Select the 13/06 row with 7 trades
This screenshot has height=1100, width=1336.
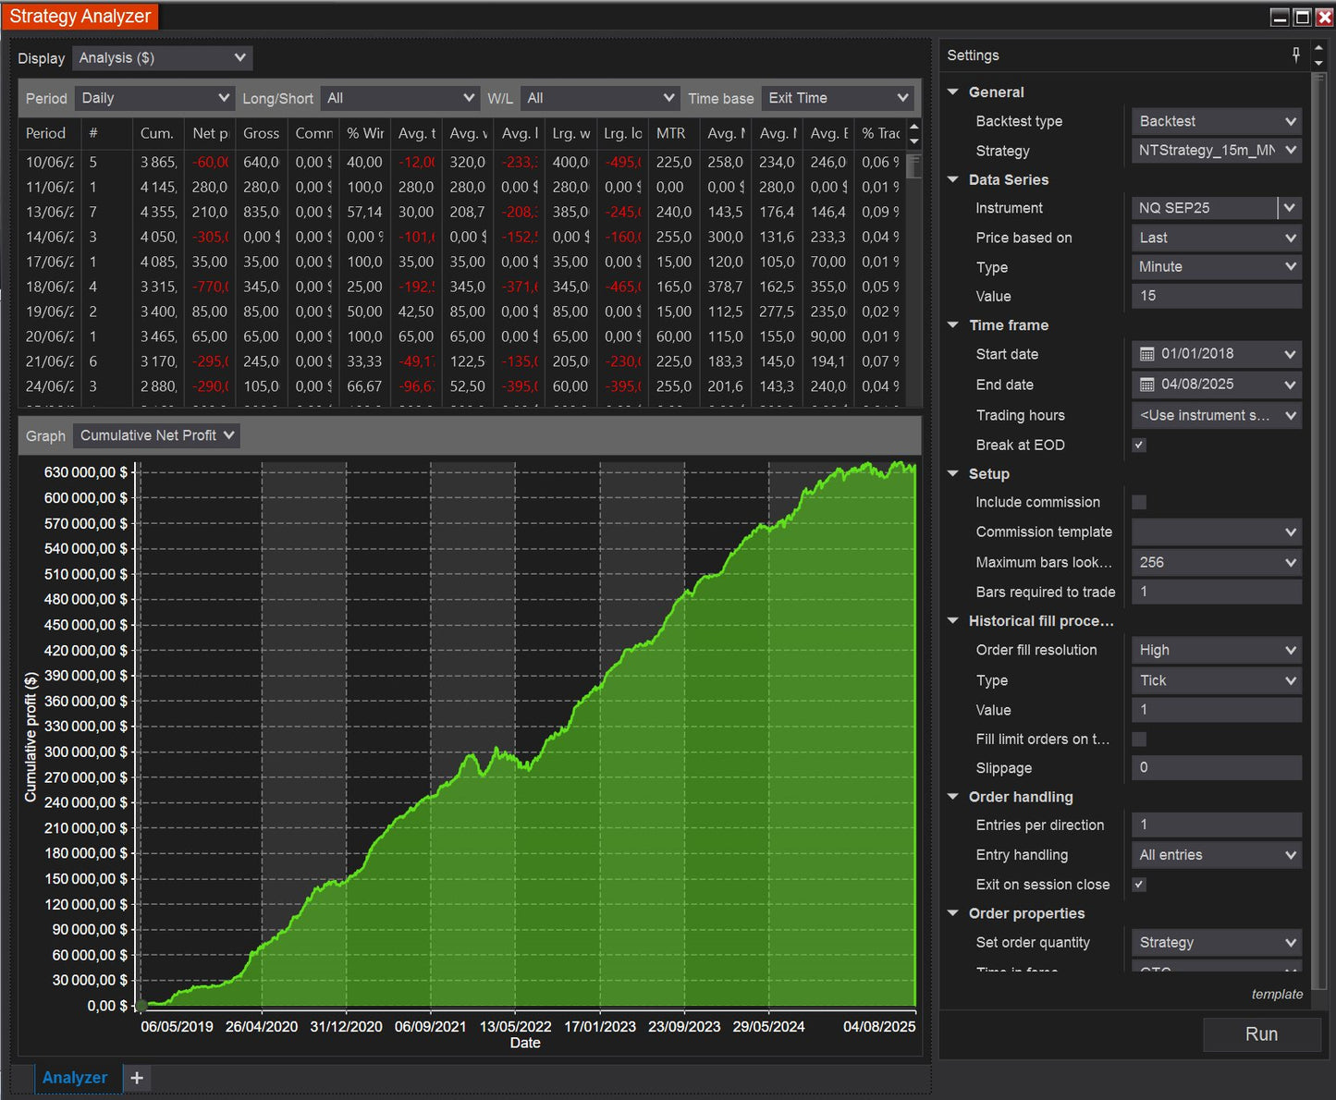tap(462, 212)
